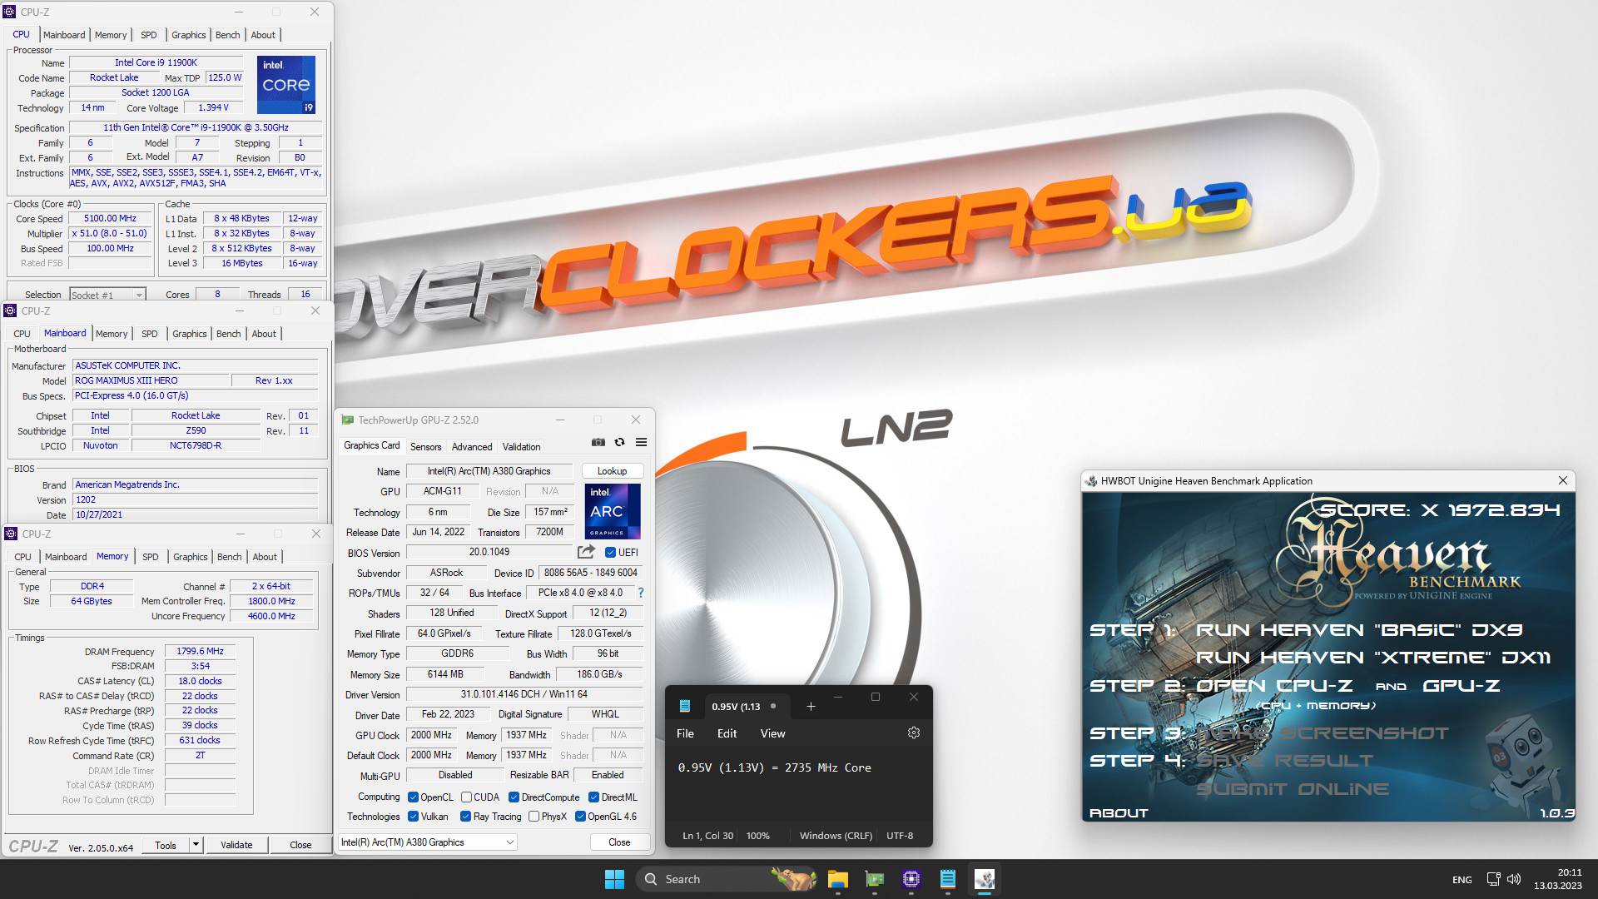Image resolution: width=1598 pixels, height=899 pixels.
Task: Open Notepad View menu
Action: (772, 733)
